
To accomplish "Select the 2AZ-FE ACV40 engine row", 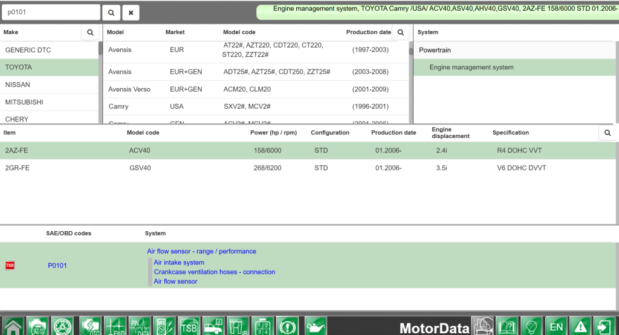I will click(308, 150).
